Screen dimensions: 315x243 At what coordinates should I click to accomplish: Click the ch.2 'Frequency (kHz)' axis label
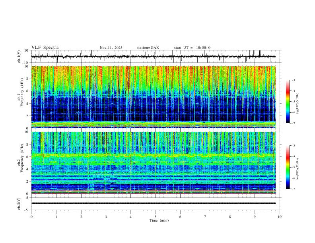click(22, 158)
